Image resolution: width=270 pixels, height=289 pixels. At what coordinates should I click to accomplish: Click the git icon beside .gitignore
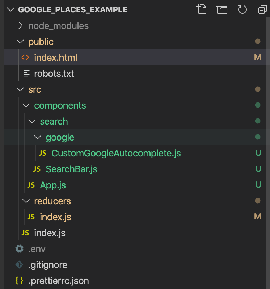pos(19,265)
